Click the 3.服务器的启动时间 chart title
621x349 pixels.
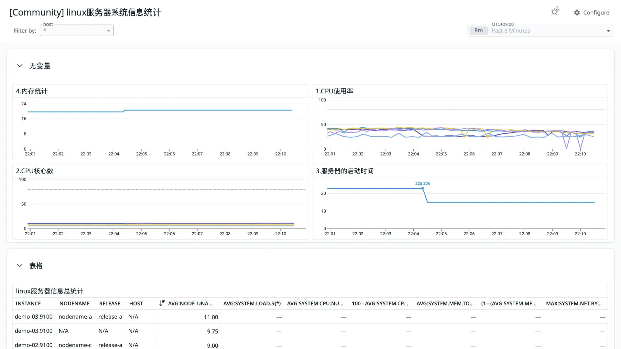click(x=344, y=171)
